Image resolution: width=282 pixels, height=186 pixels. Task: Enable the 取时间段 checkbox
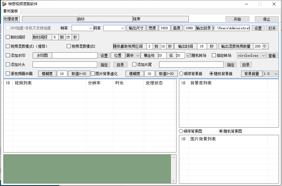(8, 37)
